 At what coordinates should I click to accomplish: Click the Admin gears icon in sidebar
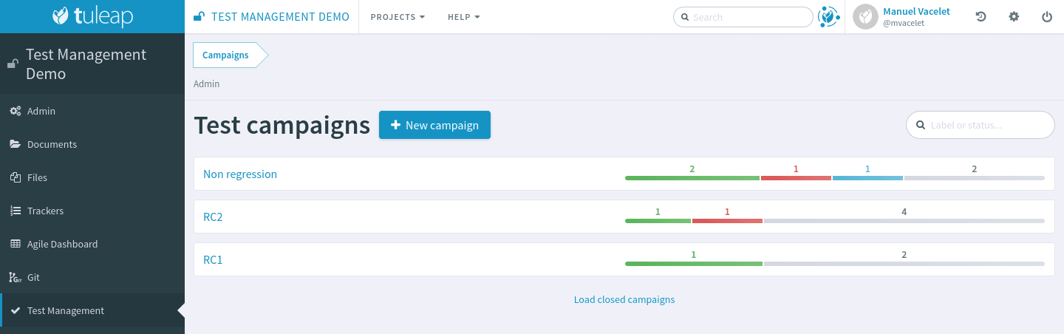click(15, 111)
